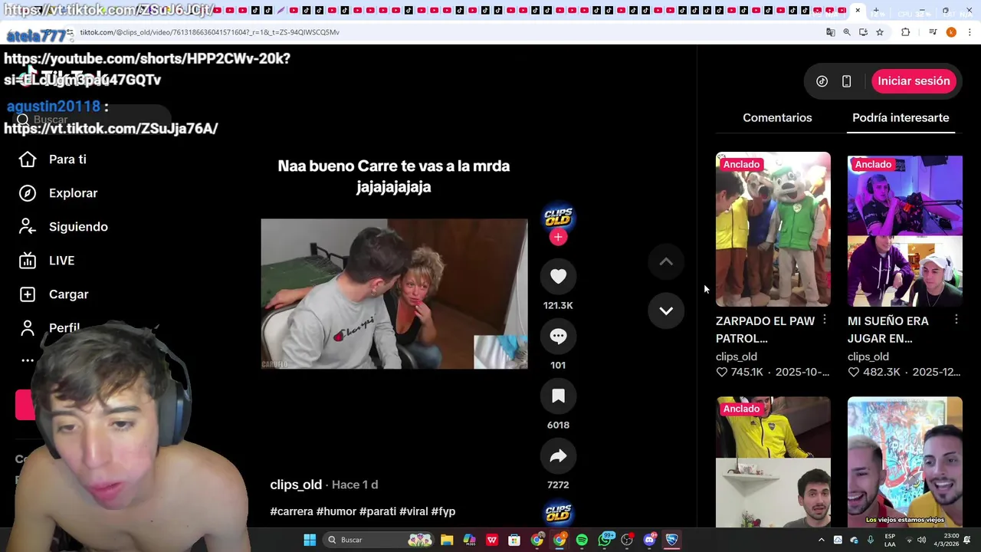Viewport: 981px width, 552px height.
Task: Click the #parati hashtag
Action: 378,511
